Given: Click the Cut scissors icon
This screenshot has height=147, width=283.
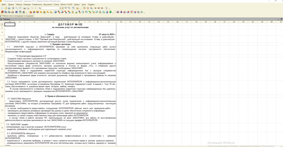Looking at the screenshot, I should click(13, 8).
